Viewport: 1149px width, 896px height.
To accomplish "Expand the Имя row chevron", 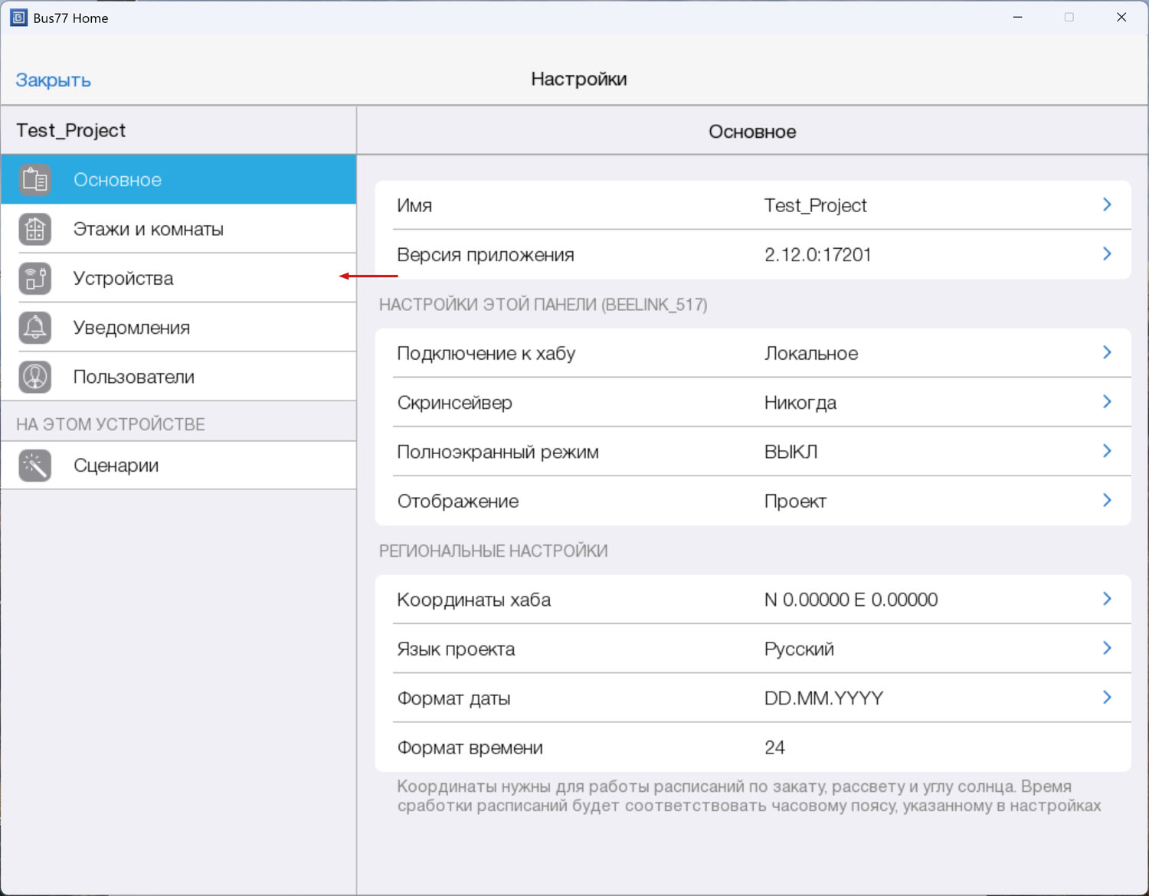I will click(1106, 204).
